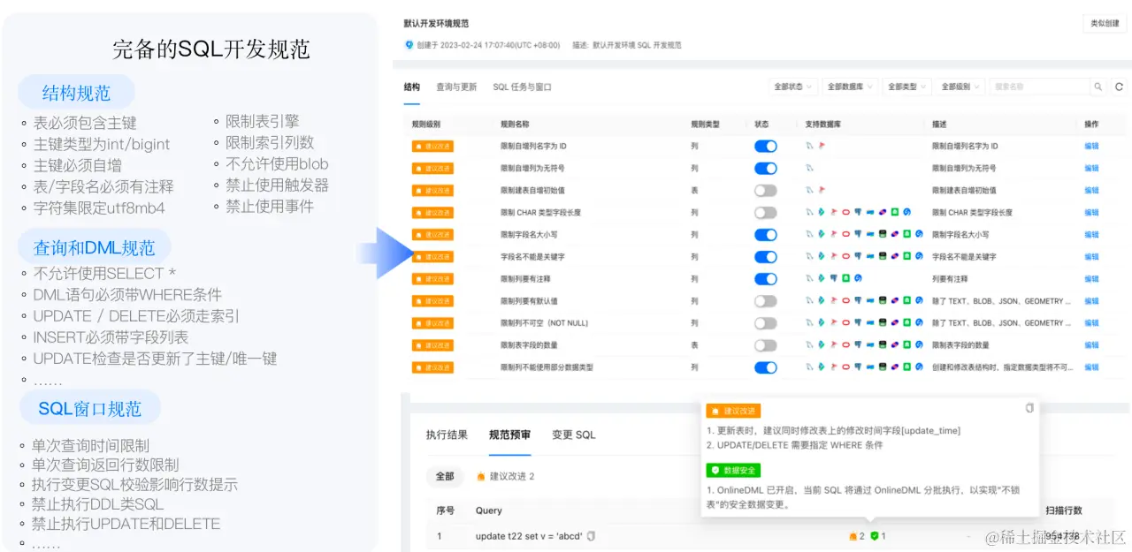
Task: Toggle the 限制自增列为无符号 switch
Action: (766, 168)
